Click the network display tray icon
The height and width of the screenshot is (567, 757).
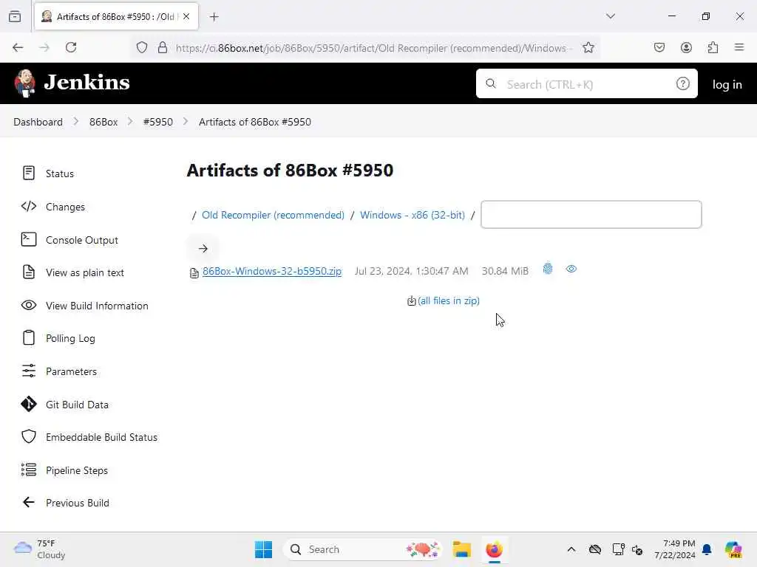click(618, 549)
